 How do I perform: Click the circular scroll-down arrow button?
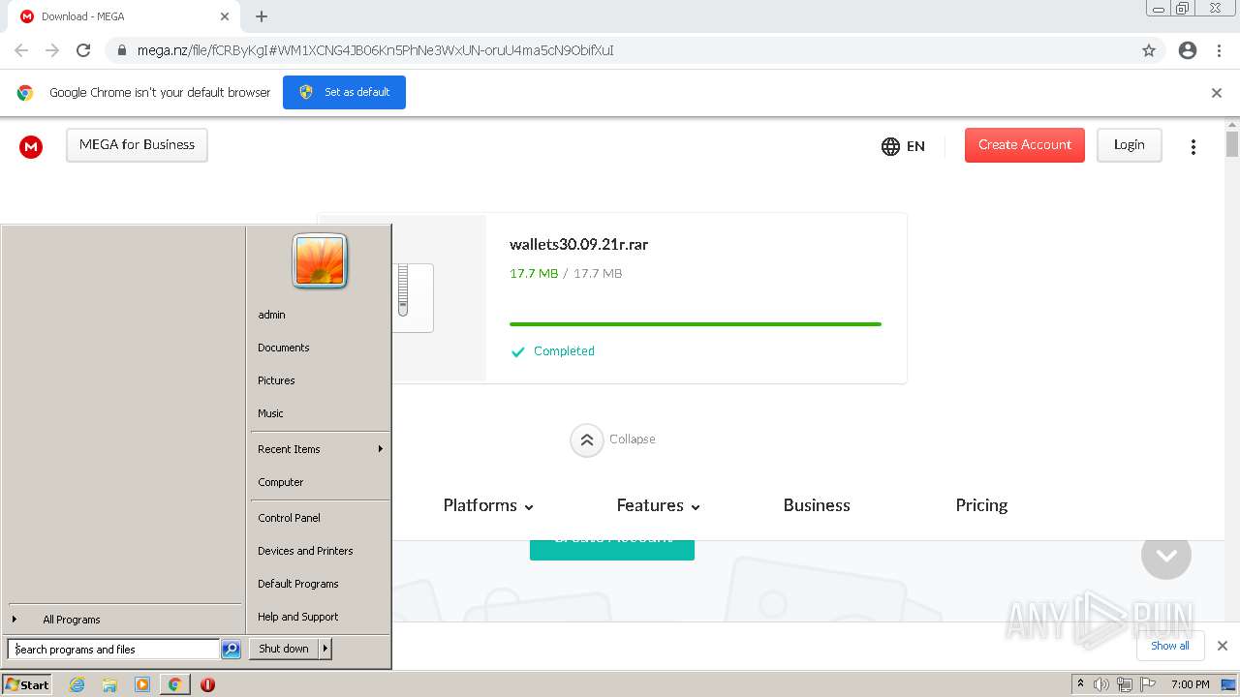click(1165, 555)
